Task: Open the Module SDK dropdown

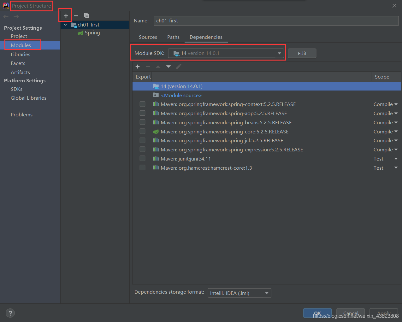Action: [226, 53]
